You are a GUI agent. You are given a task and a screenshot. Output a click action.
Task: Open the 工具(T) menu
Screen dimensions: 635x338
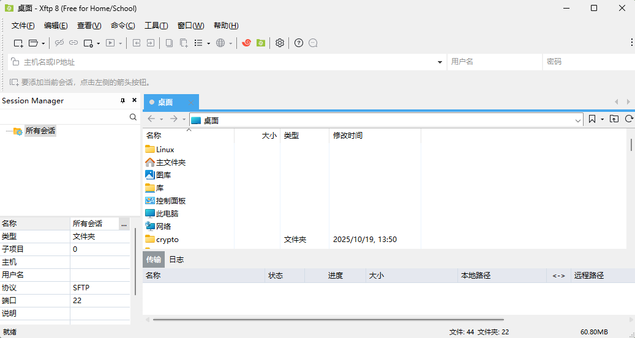156,26
